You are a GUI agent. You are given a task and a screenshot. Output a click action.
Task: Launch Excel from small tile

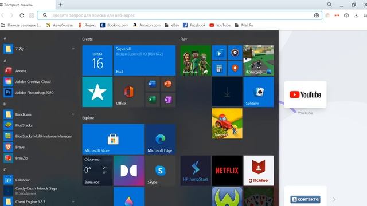(153, 100)
